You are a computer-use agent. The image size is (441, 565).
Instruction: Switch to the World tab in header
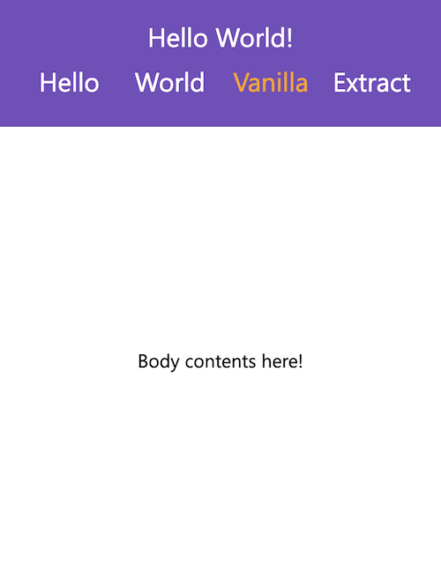click(170, 83)
